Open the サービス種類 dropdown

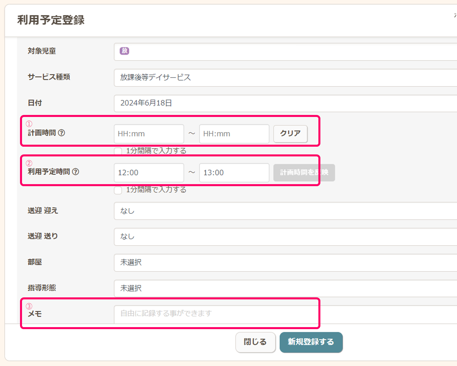285,77
